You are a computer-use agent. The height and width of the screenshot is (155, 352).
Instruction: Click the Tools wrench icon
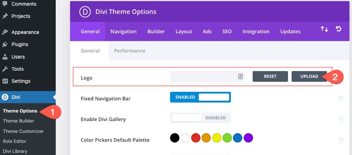point(5,69)
